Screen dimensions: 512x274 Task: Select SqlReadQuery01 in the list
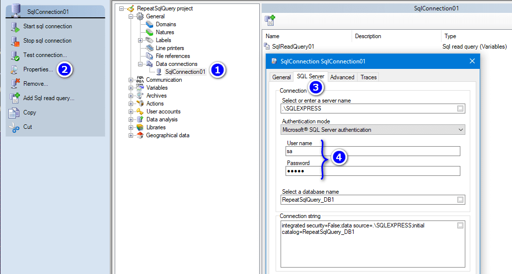click(293, 47)
